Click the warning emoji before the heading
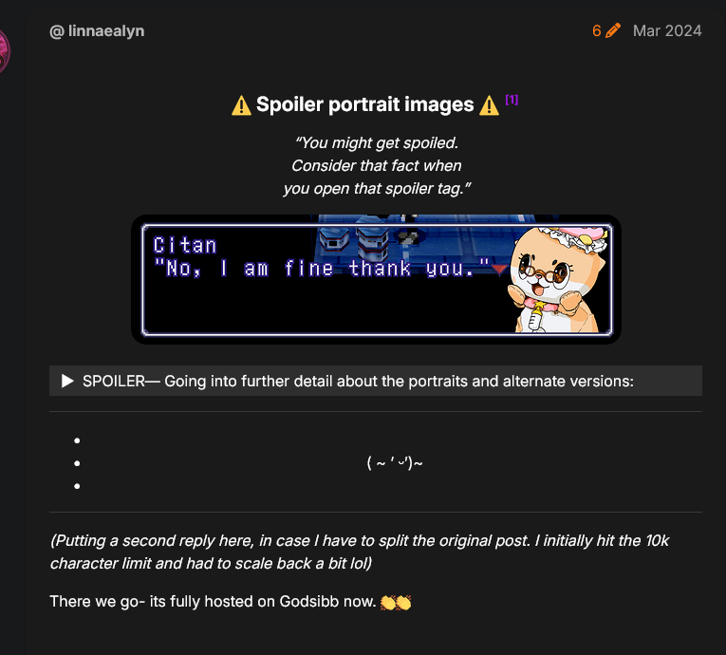Viewport: 726px width, 655px height. tap(241, 105)
